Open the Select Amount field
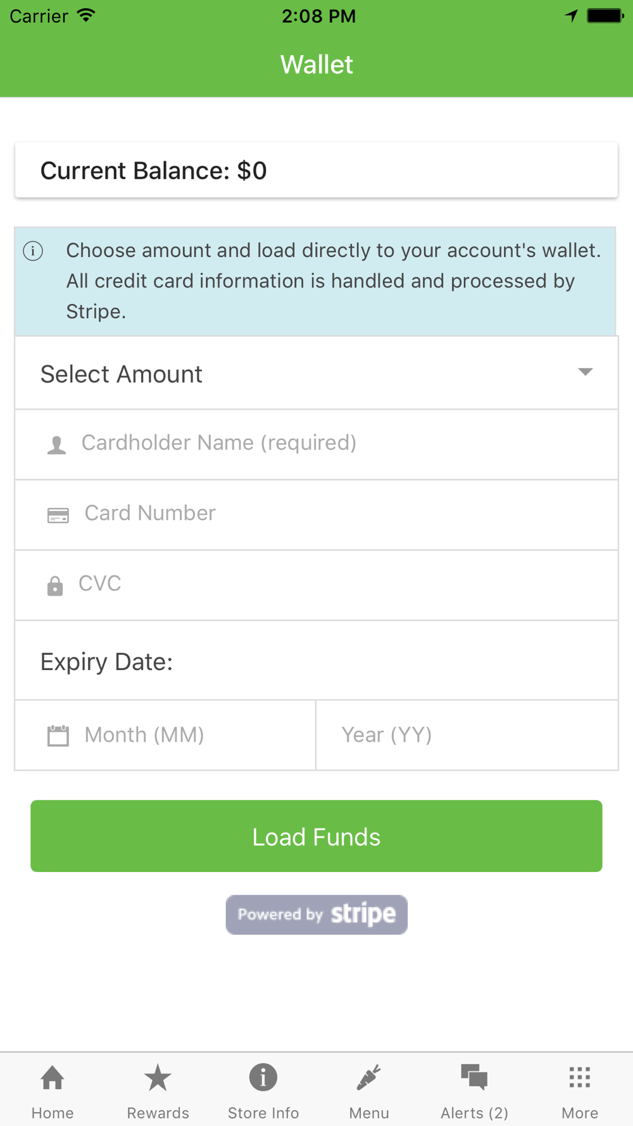Image resolution: width=633 pixels, height=1126 pixels. click(316, 373)
